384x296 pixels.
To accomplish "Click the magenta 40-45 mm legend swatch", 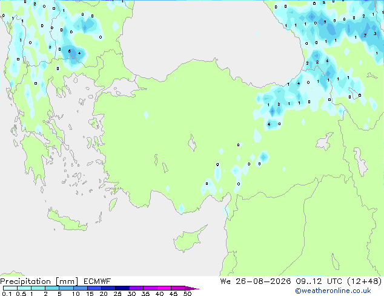I will tap(164, 288).
